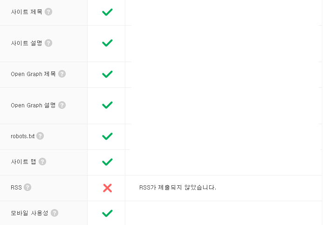Click green checkmark for Open Graph 설명
This screenshot has height=225, width=327.
tap(108, 105)
